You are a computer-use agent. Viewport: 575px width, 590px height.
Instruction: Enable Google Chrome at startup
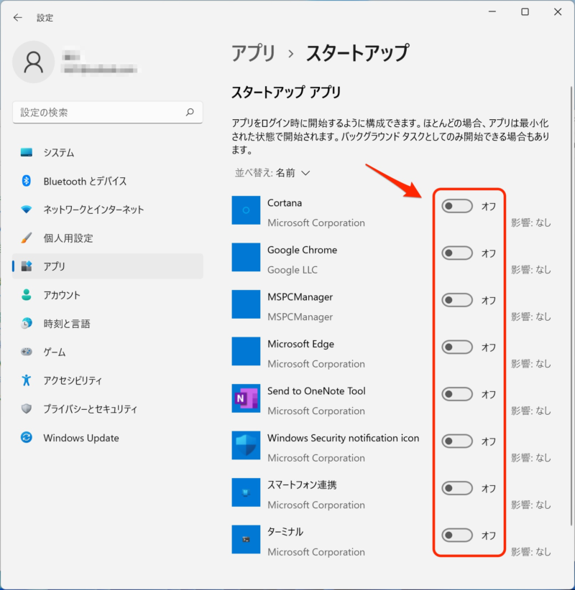pos(457,253)
